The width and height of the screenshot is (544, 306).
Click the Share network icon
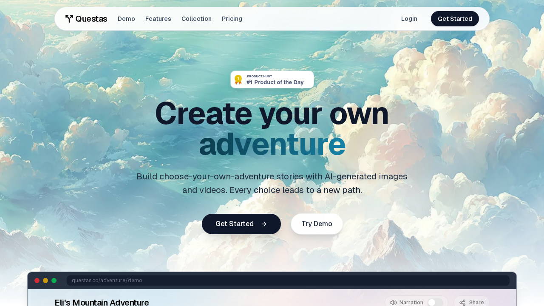(462, 303)
